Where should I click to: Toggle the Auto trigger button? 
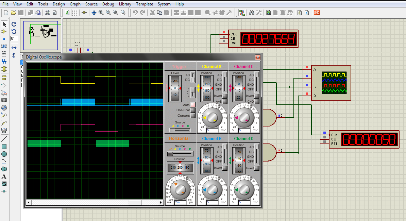(x=193, y=105)
